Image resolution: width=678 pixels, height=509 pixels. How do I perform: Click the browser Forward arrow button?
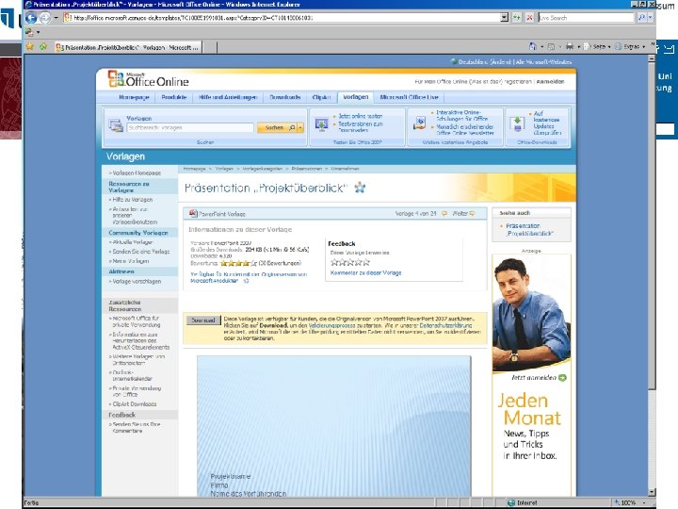(x=45, y=18)
